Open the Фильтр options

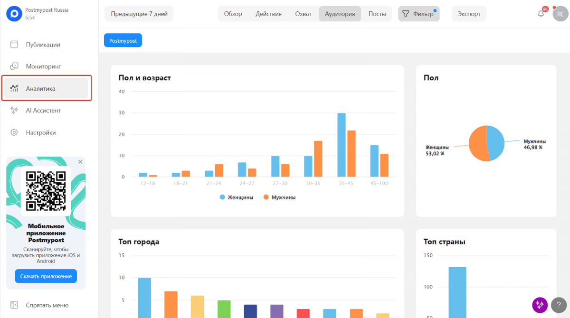tap(418, 14)
